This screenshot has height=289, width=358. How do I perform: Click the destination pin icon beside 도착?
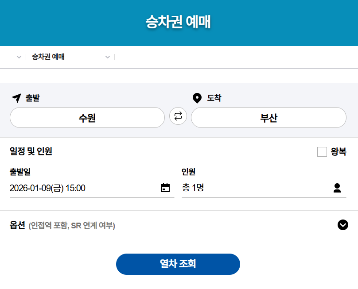point(197,98)
